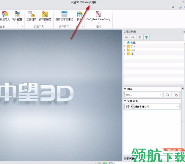Go up one folder level
The image size is (185, 164).
(140, 37)
